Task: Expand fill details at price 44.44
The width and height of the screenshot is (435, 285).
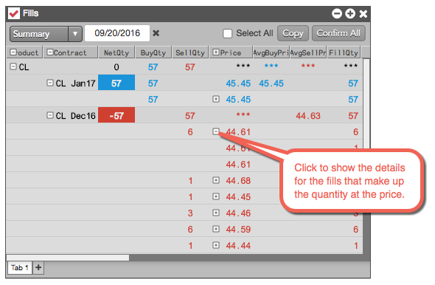Action: pyautogui.click(x=216, y=245)
